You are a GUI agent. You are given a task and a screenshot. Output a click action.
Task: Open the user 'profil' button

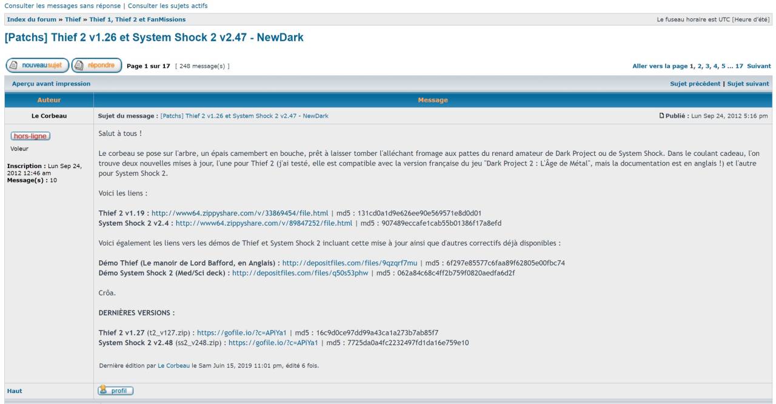115,391
